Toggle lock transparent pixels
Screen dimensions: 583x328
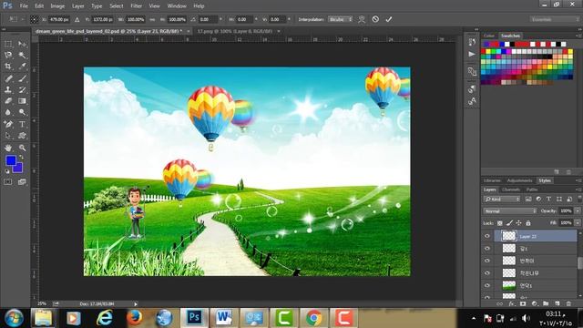point(500,223)
